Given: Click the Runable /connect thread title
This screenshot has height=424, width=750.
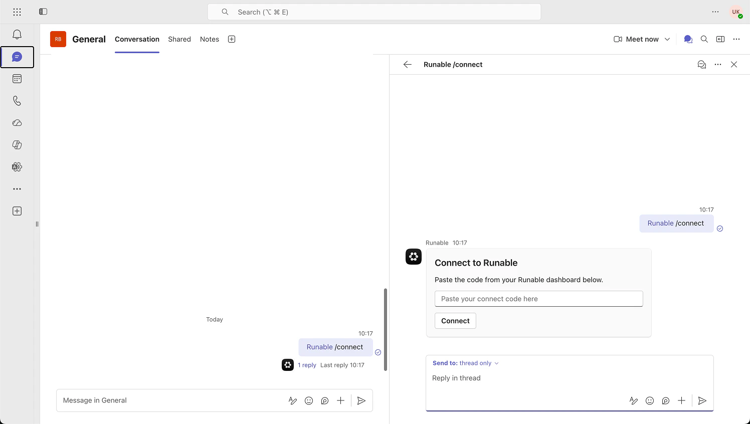Looking at the screenshot, I should [453, 64].
